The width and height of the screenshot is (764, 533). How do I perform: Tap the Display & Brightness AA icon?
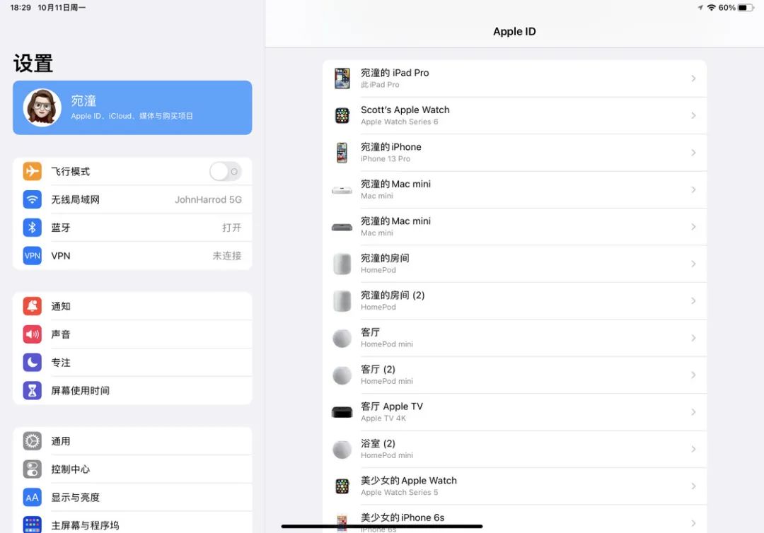tap(32, 498)
